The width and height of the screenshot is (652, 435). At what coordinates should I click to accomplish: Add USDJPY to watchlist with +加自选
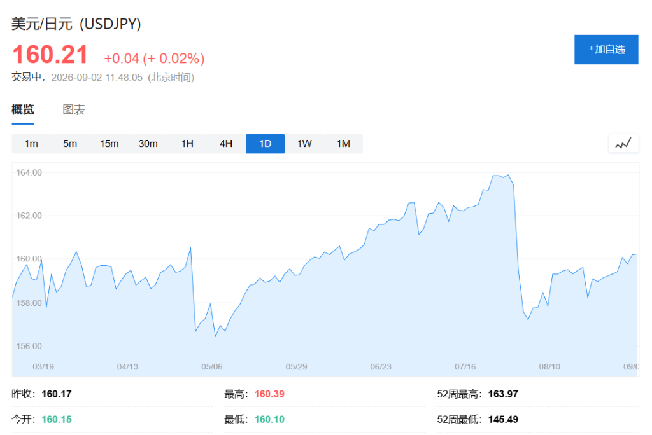606,50
